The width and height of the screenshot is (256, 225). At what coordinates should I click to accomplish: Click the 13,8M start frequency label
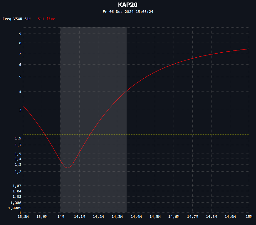(23, 217)
